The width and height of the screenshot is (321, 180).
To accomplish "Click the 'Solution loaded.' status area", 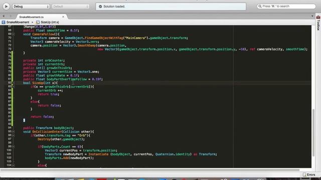I will (x=171, y=6).
